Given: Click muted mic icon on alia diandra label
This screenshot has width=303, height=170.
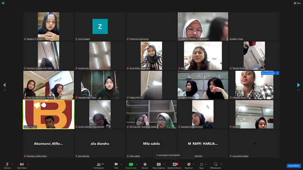Looking at the screenshot, I should [x=76, y=156].
